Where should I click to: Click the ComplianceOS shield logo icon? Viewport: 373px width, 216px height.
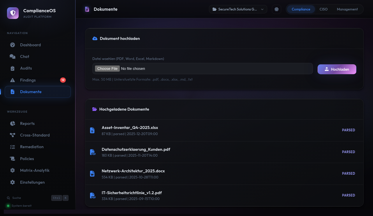point(13,13)
